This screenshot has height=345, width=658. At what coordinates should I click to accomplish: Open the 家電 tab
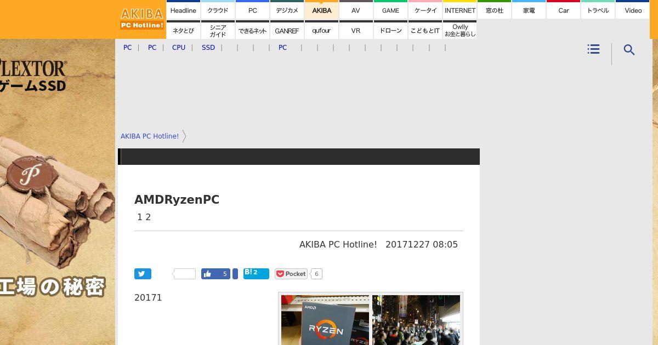[x=529, y=10]
